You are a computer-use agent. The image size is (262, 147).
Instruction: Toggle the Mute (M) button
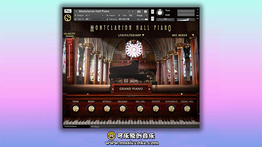coord(152,19)
